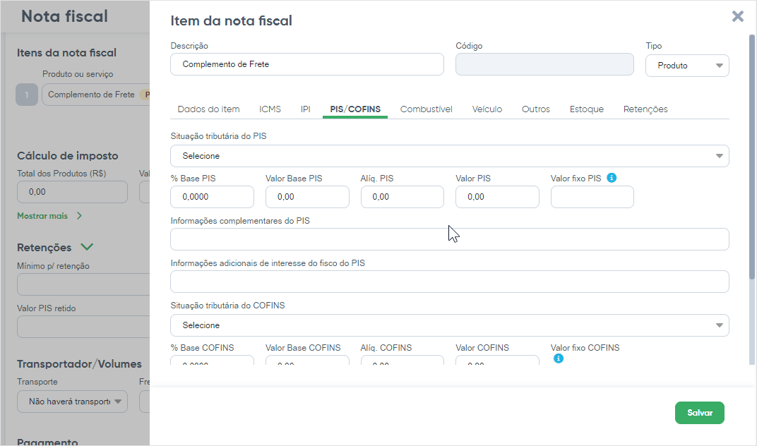Click the dialog's vertical scrollbar

tap(751, 155)
